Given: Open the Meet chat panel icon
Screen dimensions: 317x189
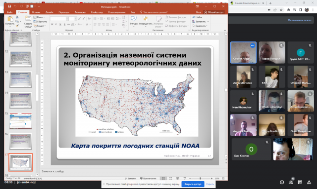Looking at the screenshot, I should (300, 182).
